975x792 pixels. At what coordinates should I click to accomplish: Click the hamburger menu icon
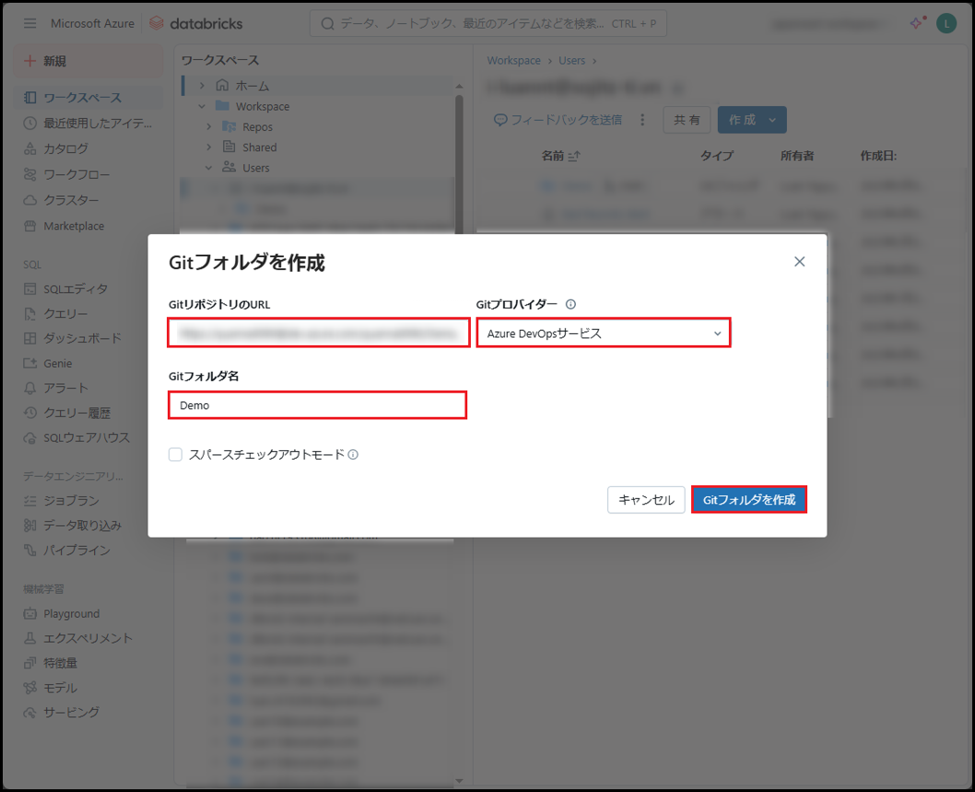pos(29,24)
